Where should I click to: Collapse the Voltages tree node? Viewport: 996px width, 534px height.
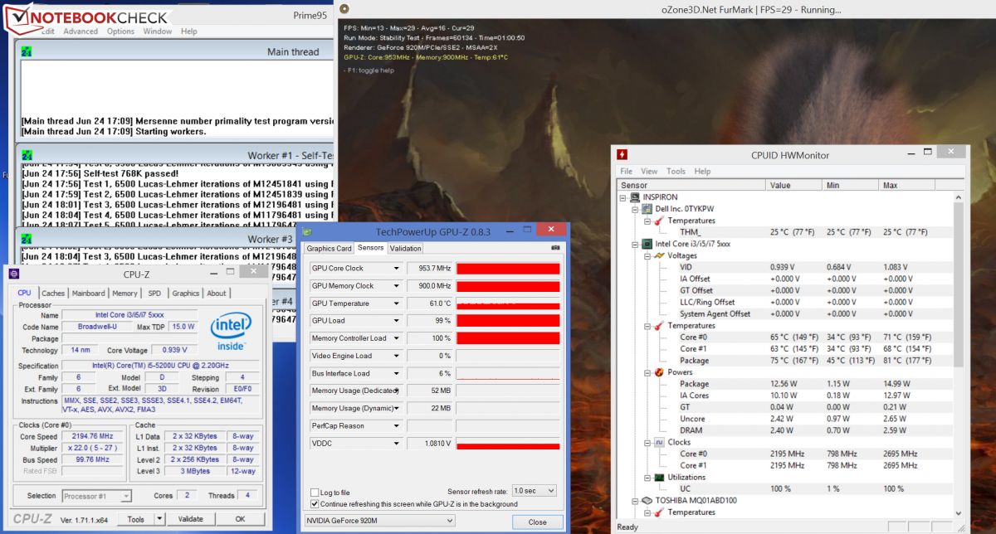(x=647, y=255)
